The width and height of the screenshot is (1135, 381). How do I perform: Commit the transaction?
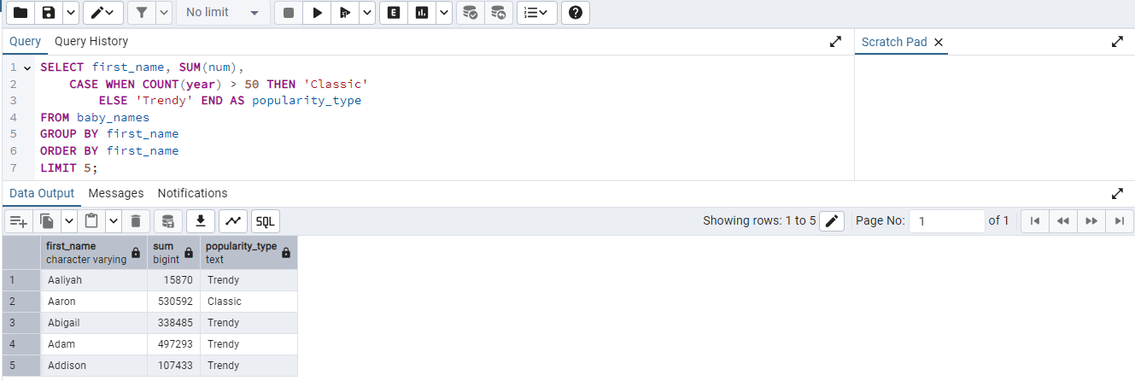(470, 13)
